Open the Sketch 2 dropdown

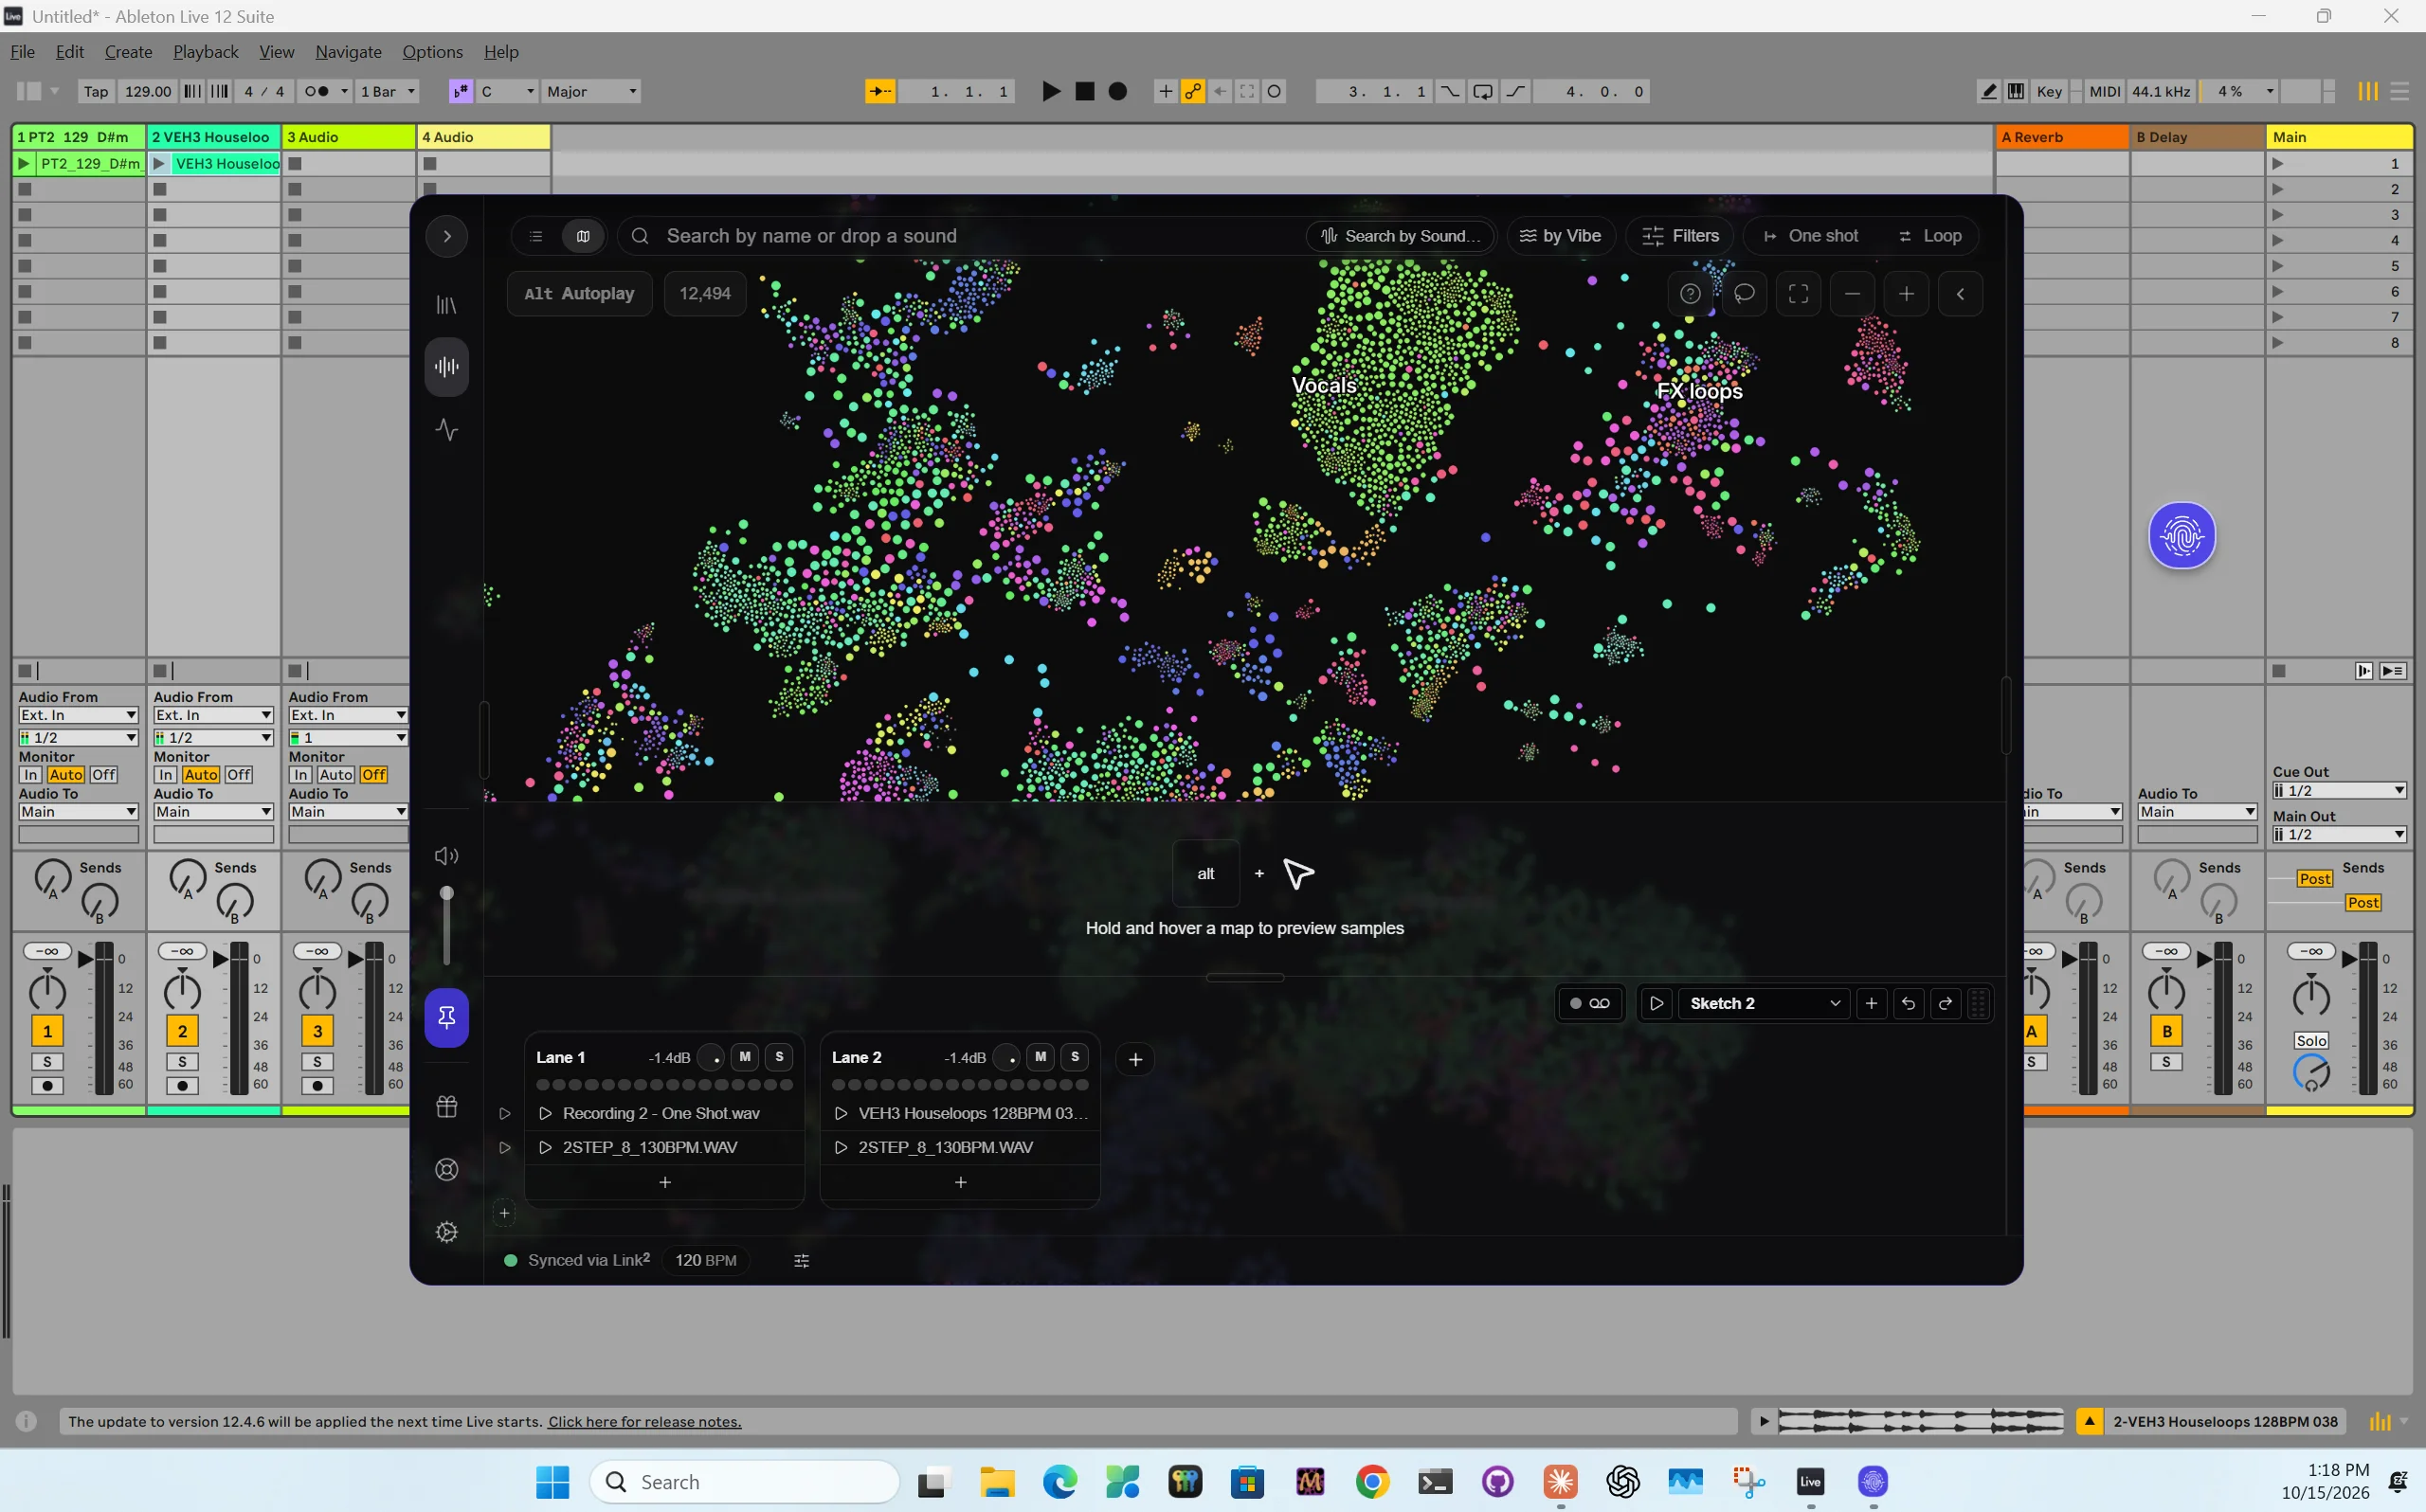tap(1764, 1003)
